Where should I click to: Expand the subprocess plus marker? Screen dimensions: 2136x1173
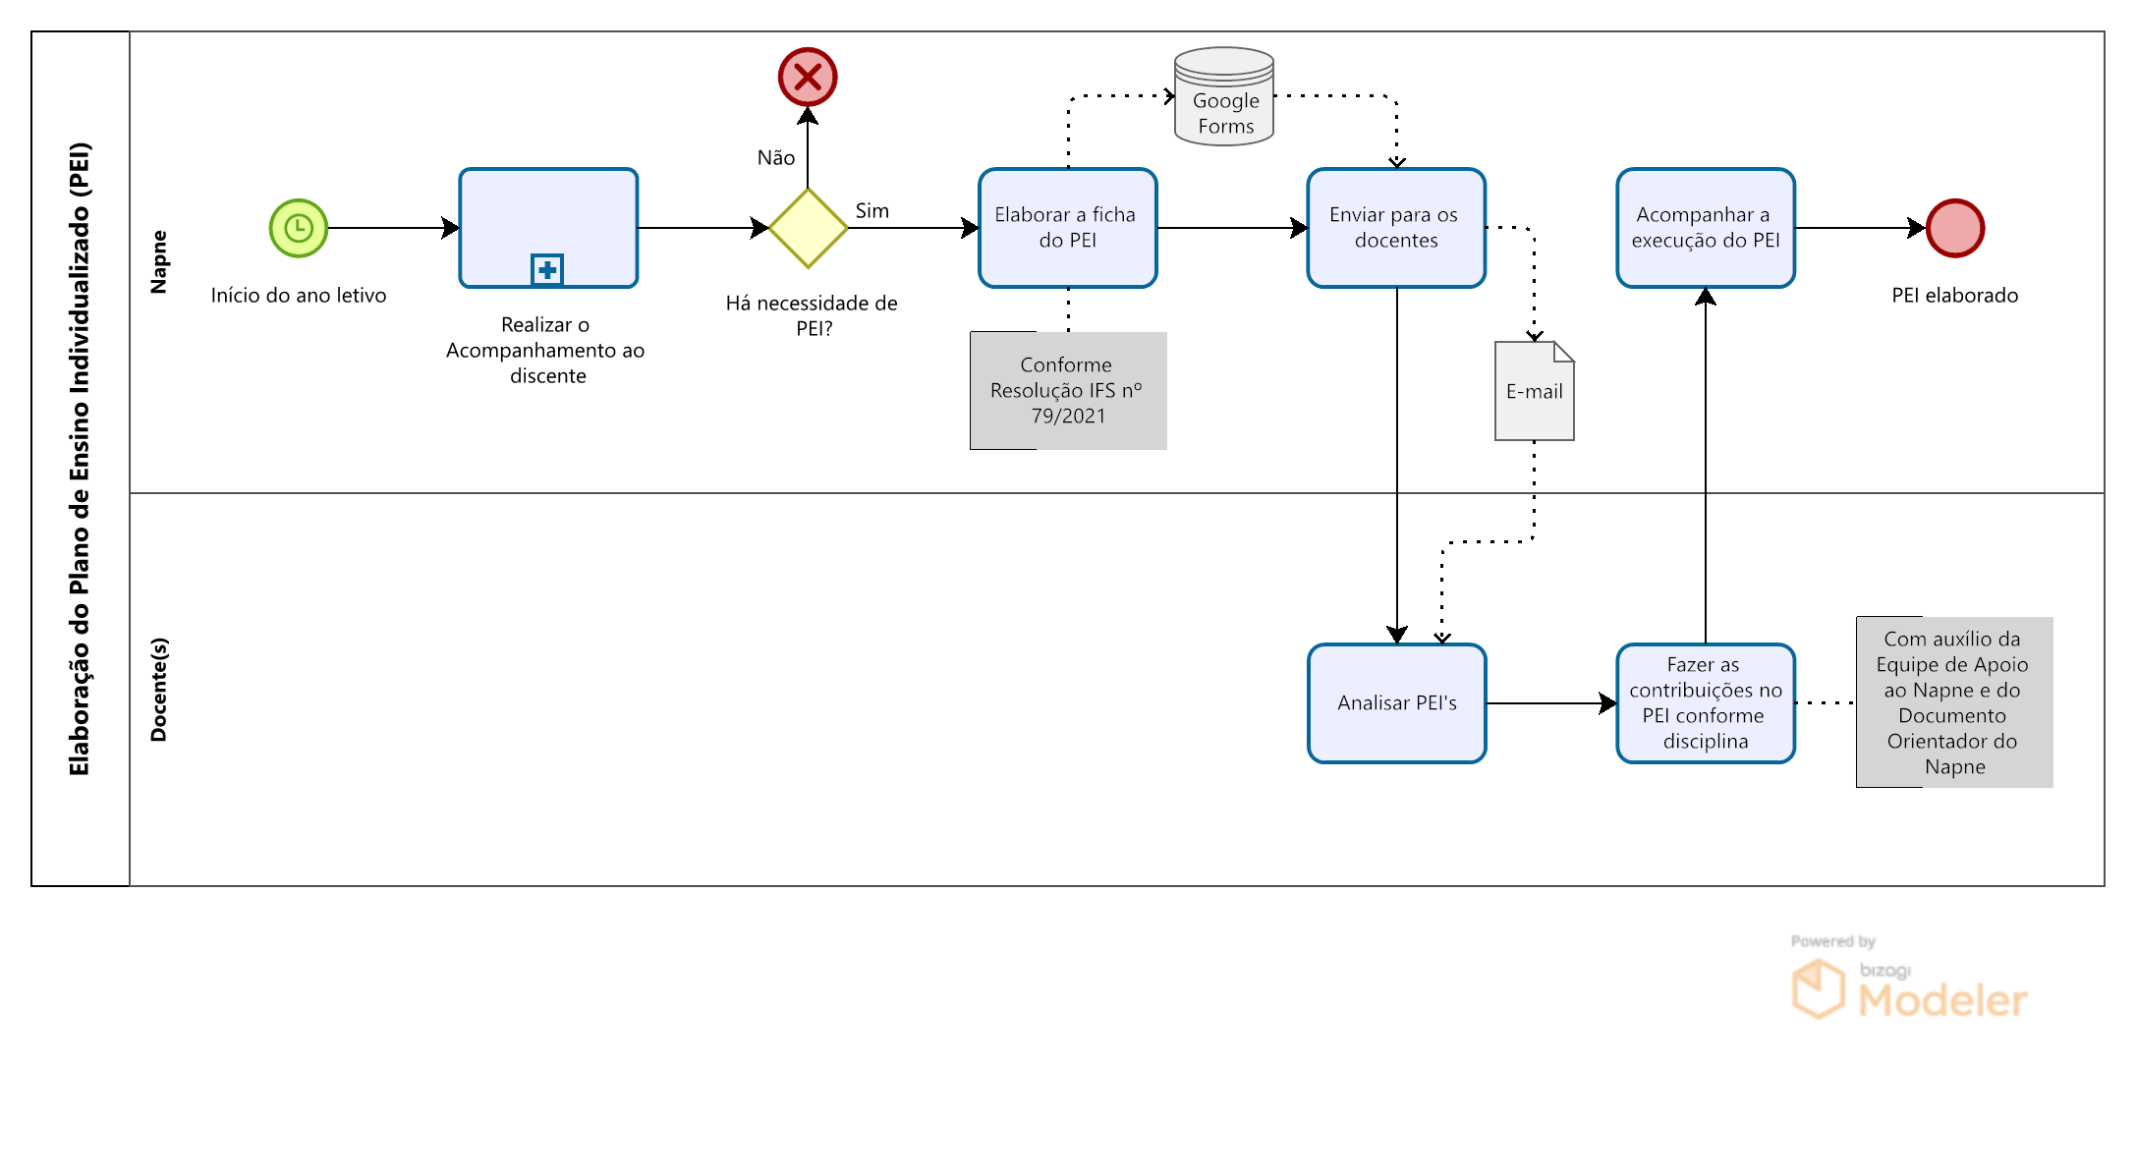(547, 269)
